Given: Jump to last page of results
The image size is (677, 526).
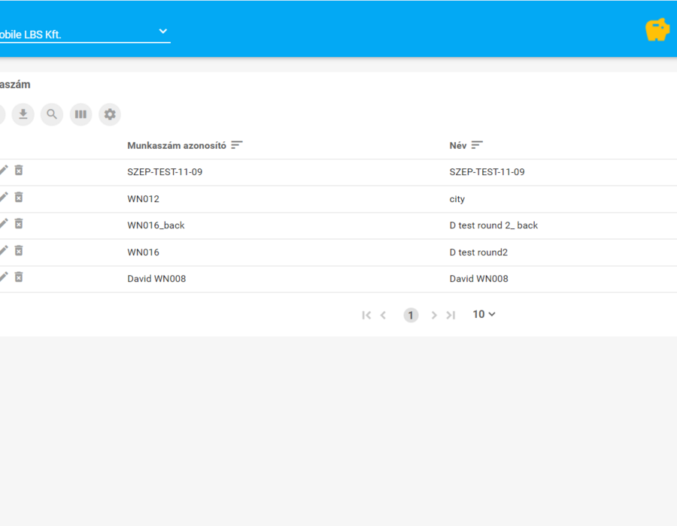Looking at the screenshot, I should point(451,315).
